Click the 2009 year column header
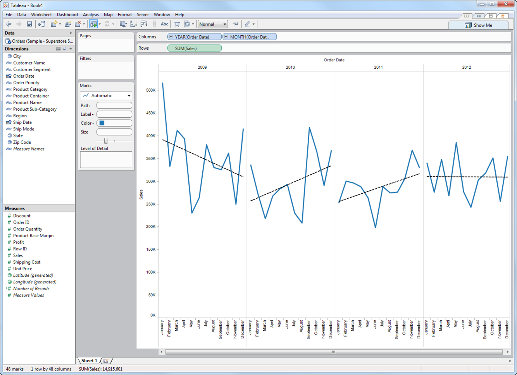 coord(202,67)
